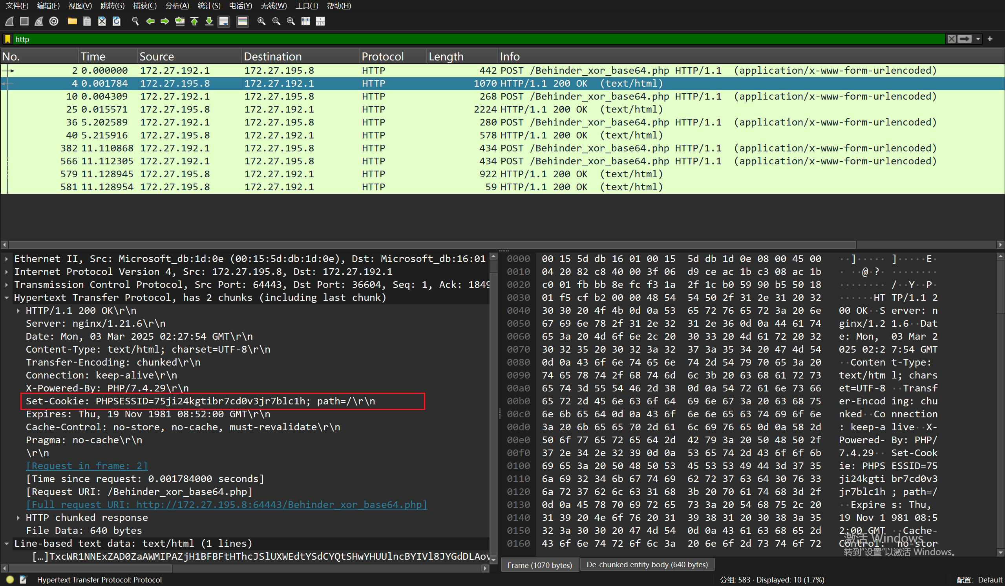Viewport: 1005px width, 586px height.
Task: Switch to De-chunked entity body tab
Action: (x=647, y=564)
